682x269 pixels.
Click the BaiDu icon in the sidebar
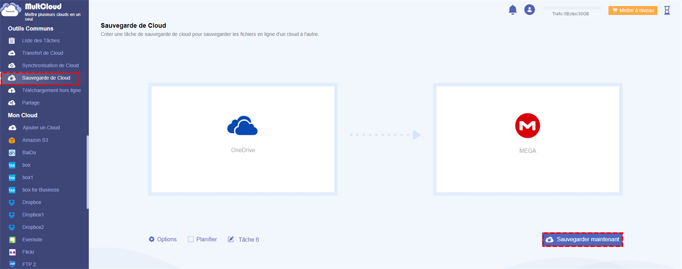(12, 153)
